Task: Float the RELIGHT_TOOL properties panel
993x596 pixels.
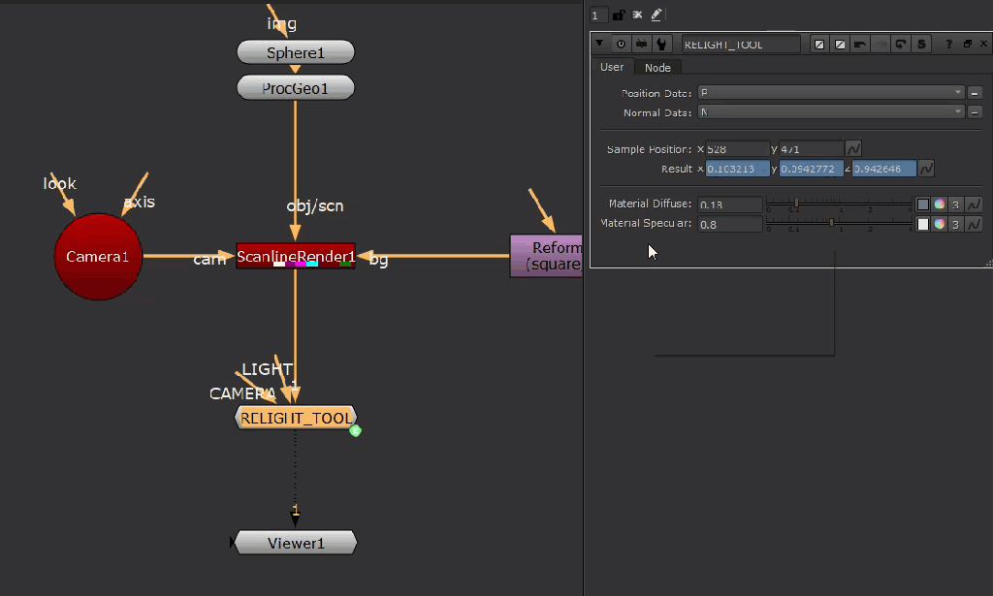Action: click(967, 44)
